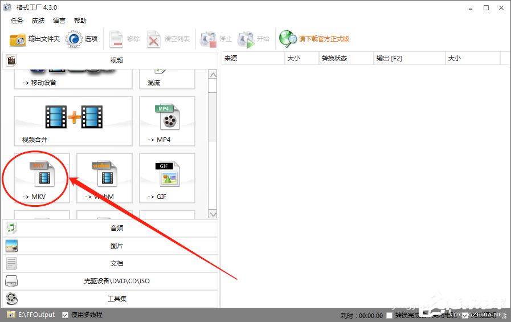Choose the -> MKV conversion tile
The width and height of the screenshot is (511, 322).
click(42, 178)
